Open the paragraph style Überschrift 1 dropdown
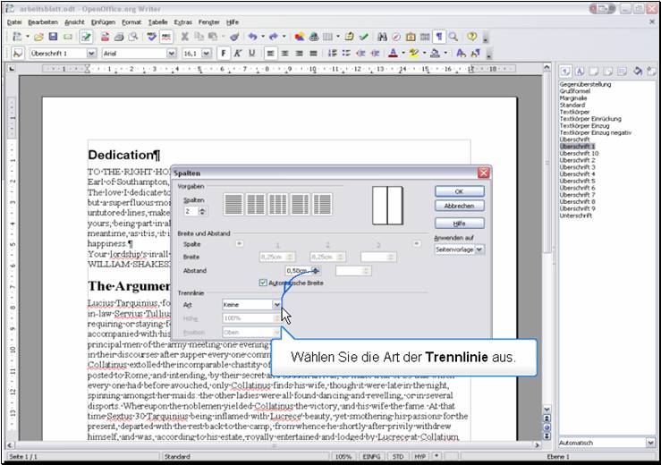This screenshot has width=661, height=465. (x=91, y=54)
